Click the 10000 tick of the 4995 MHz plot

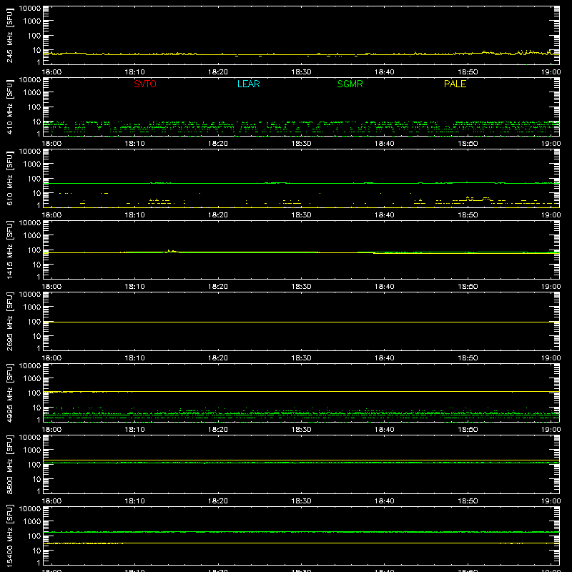click(30, 366)
